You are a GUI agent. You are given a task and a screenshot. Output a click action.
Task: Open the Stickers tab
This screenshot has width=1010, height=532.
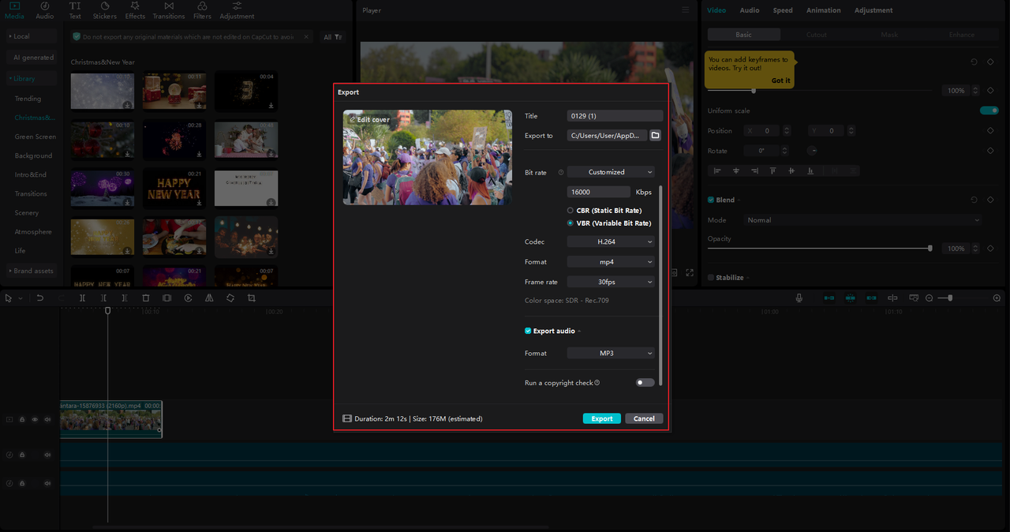pyautogui.click(x=105, y=10)
